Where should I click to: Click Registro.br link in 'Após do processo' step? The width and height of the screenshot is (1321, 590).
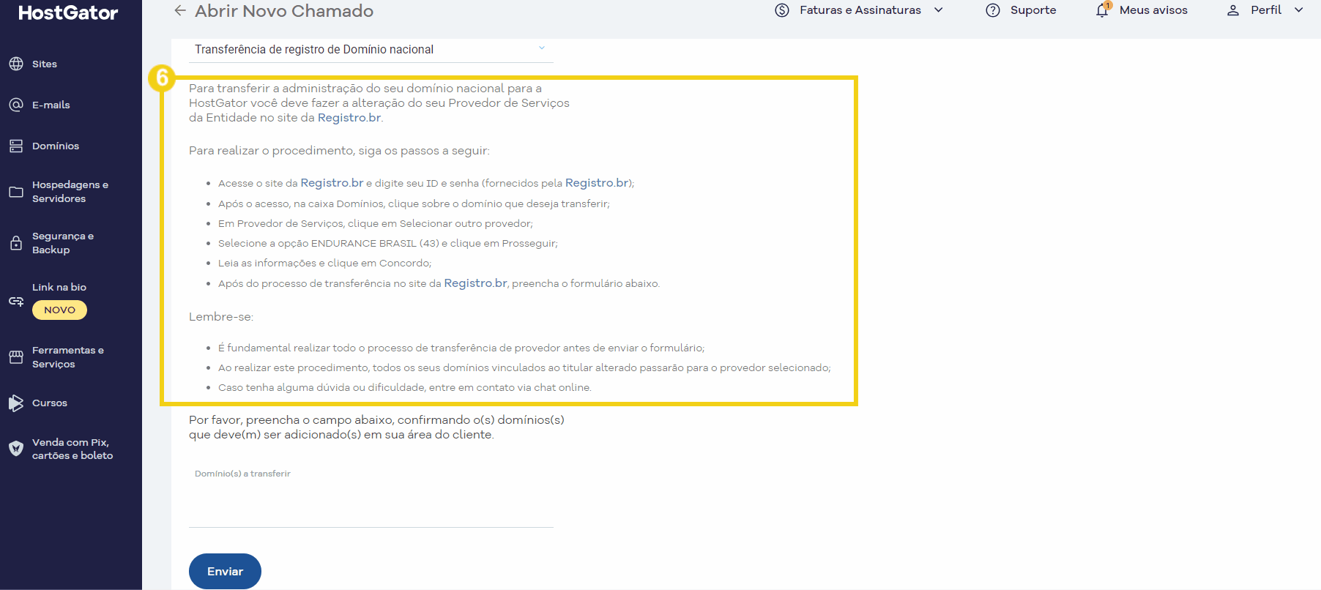coord(475,283)
